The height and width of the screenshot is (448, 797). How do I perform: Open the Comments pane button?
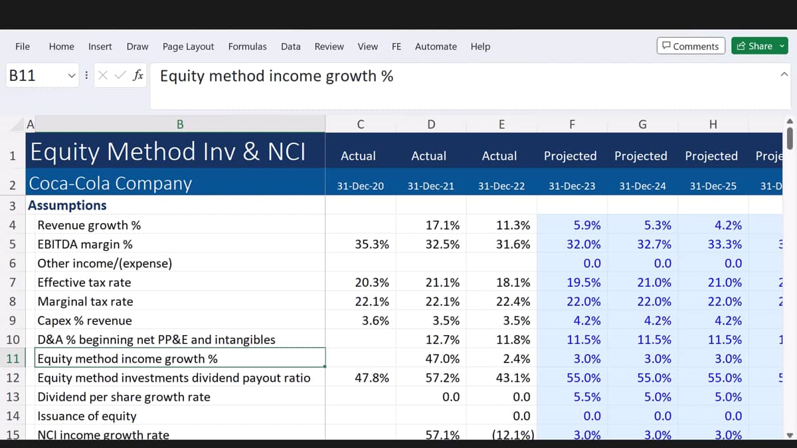click(x=691, y=46)
